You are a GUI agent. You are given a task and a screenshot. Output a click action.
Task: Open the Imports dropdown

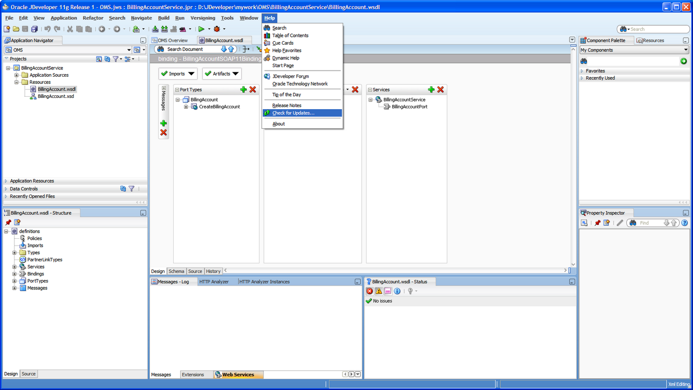click(x=178, y=74)
